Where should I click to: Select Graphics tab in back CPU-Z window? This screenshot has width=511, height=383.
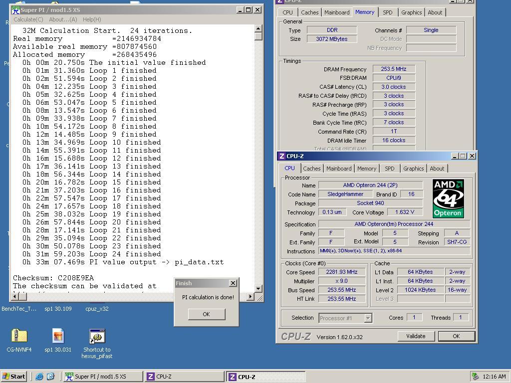[x=411, y=12]
